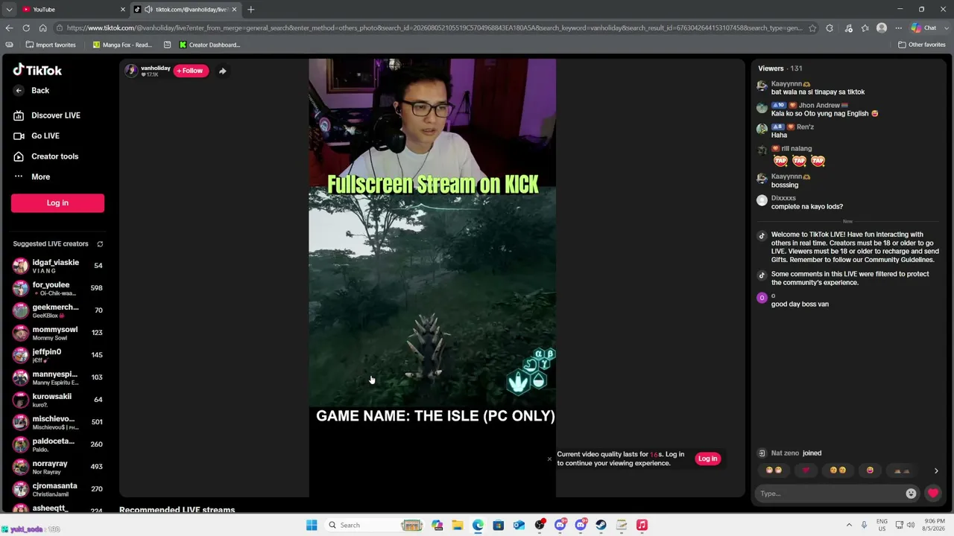Show more quick reactions arrow
The height and width of the screenshot is (536, 954).
(x=936, y=470)
